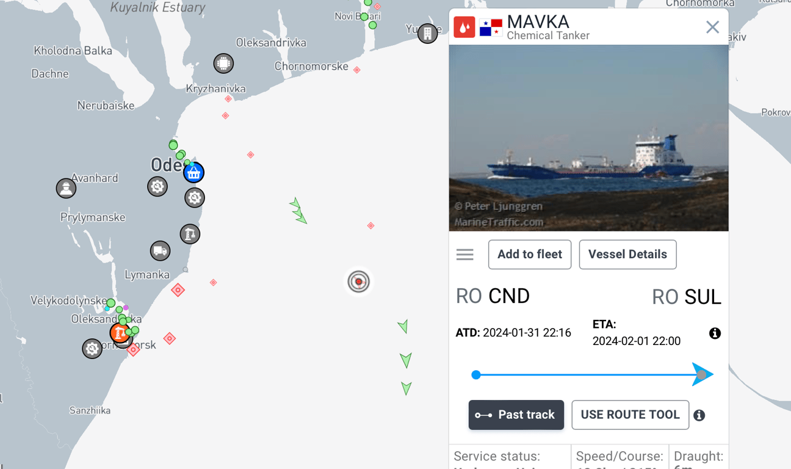Toggle the Past track button
The image size is (791, 469).
516,415
